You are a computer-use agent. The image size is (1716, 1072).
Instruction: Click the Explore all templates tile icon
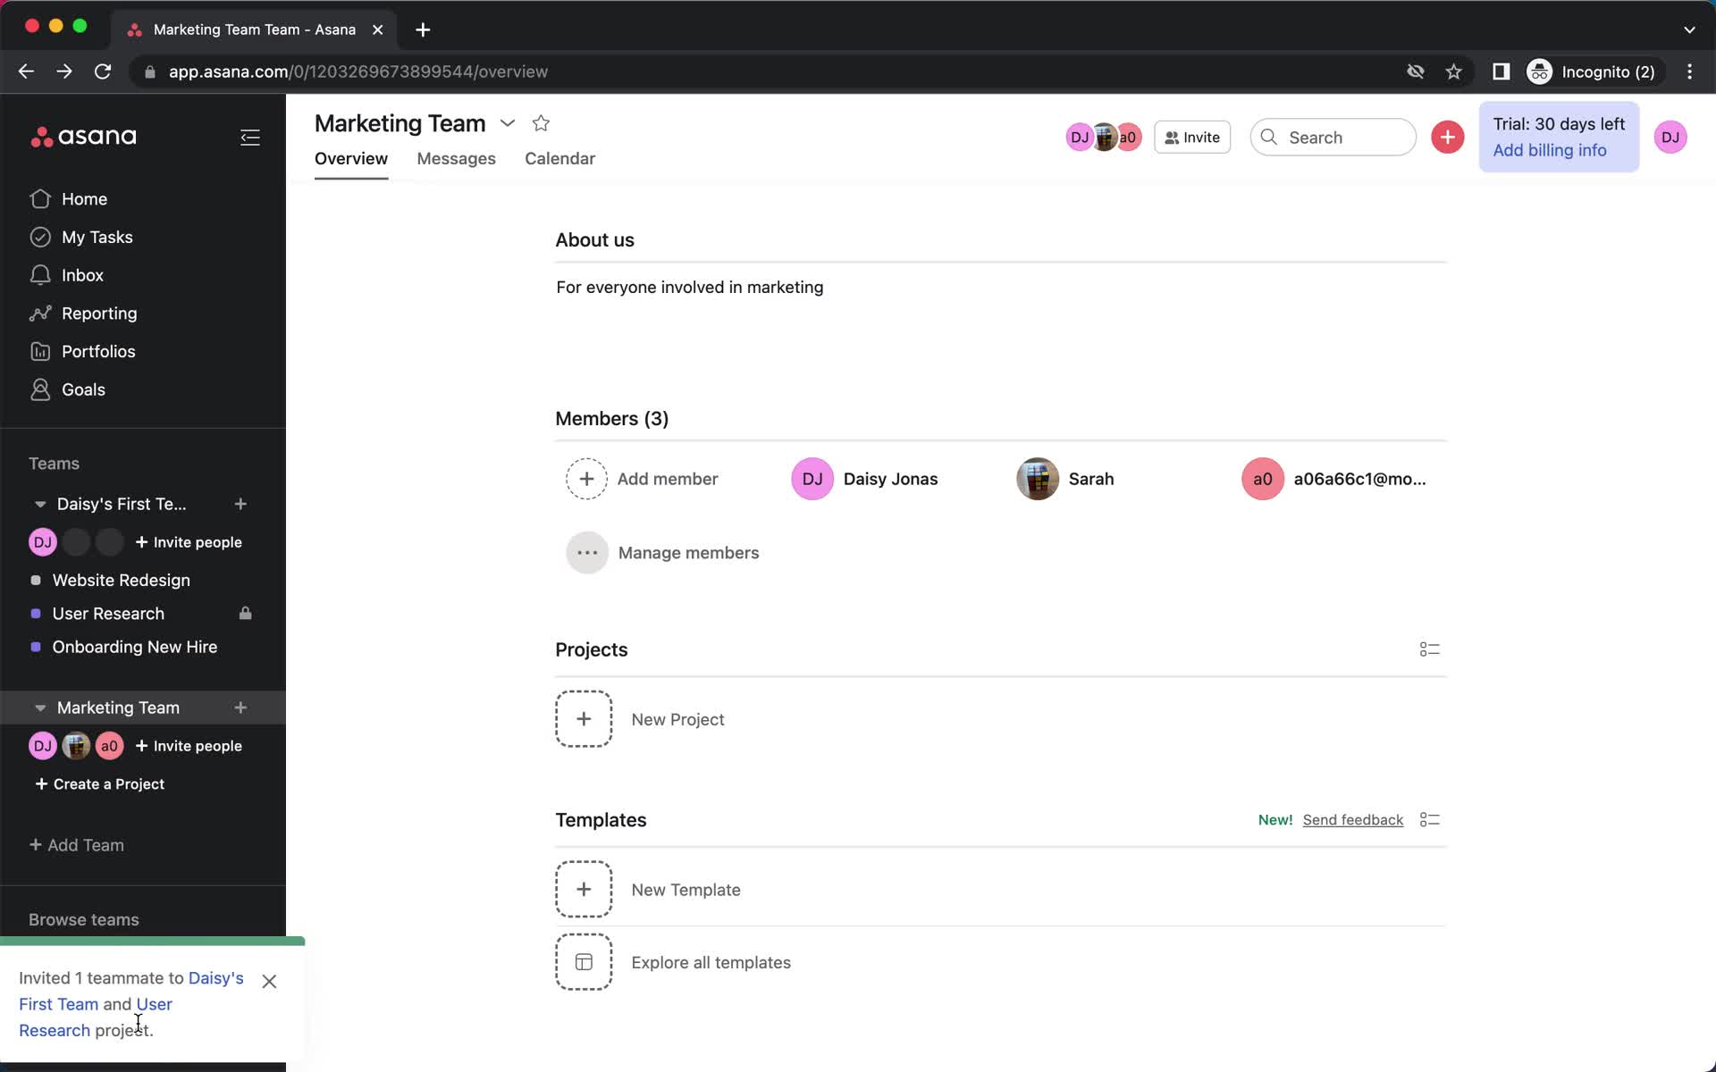click(x=584, y=962)
